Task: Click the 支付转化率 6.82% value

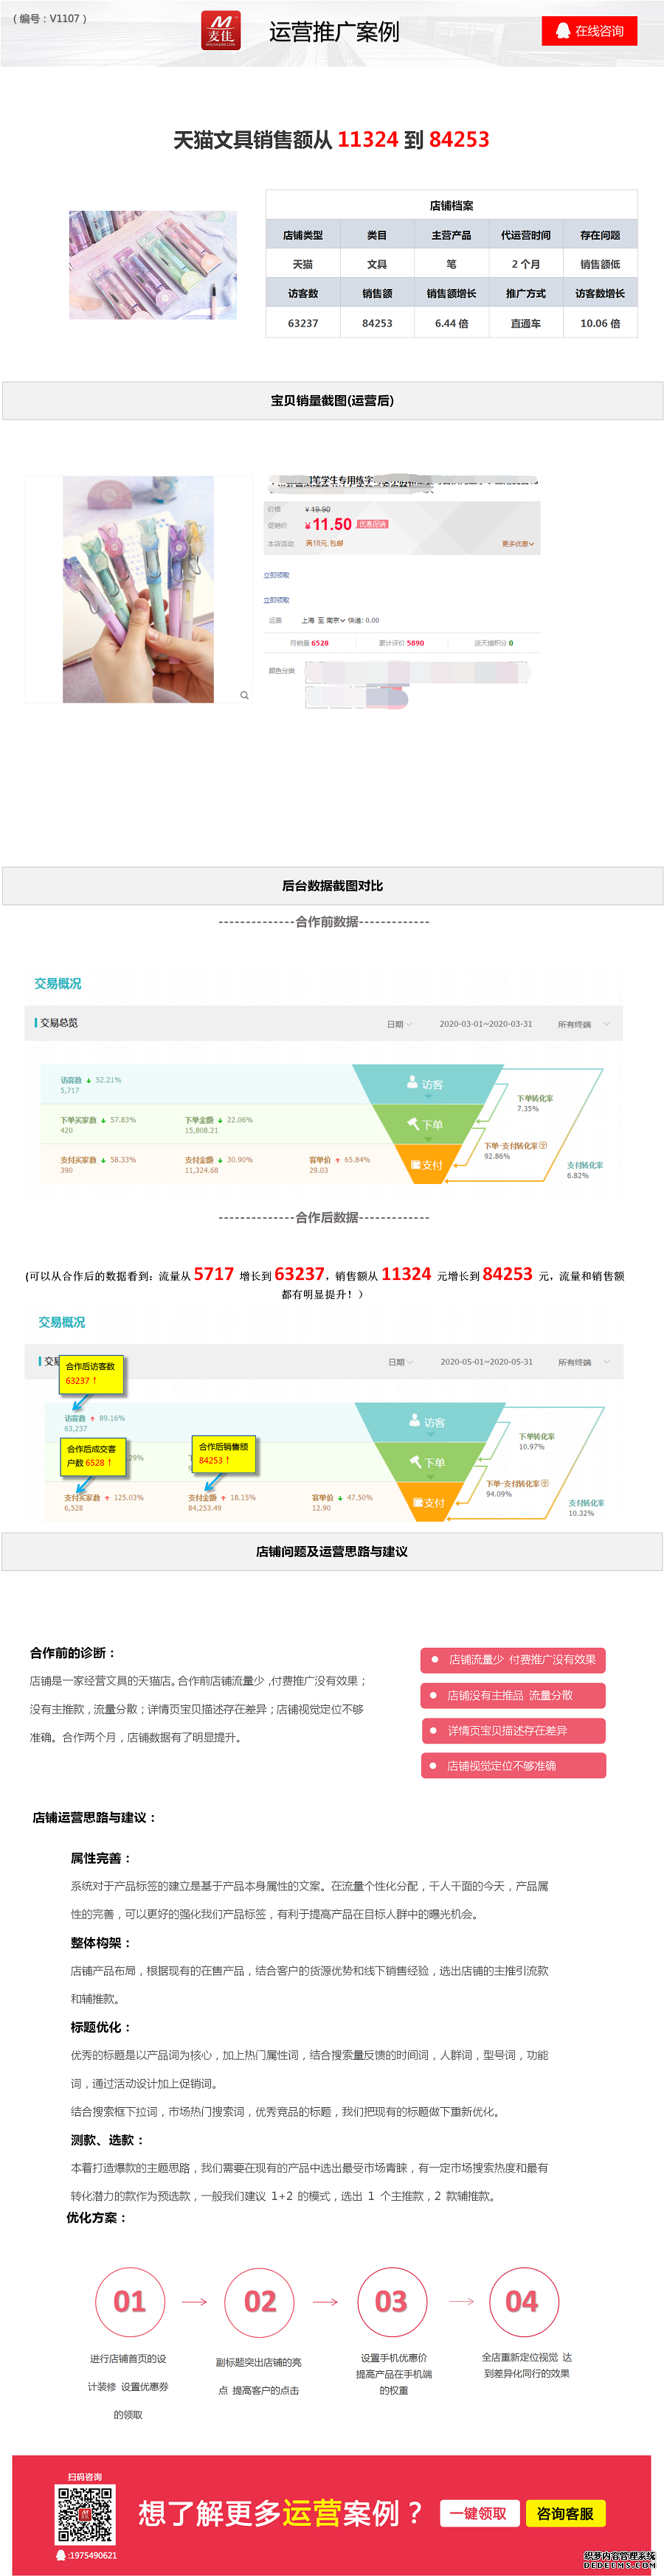Action: [578, 1175]
